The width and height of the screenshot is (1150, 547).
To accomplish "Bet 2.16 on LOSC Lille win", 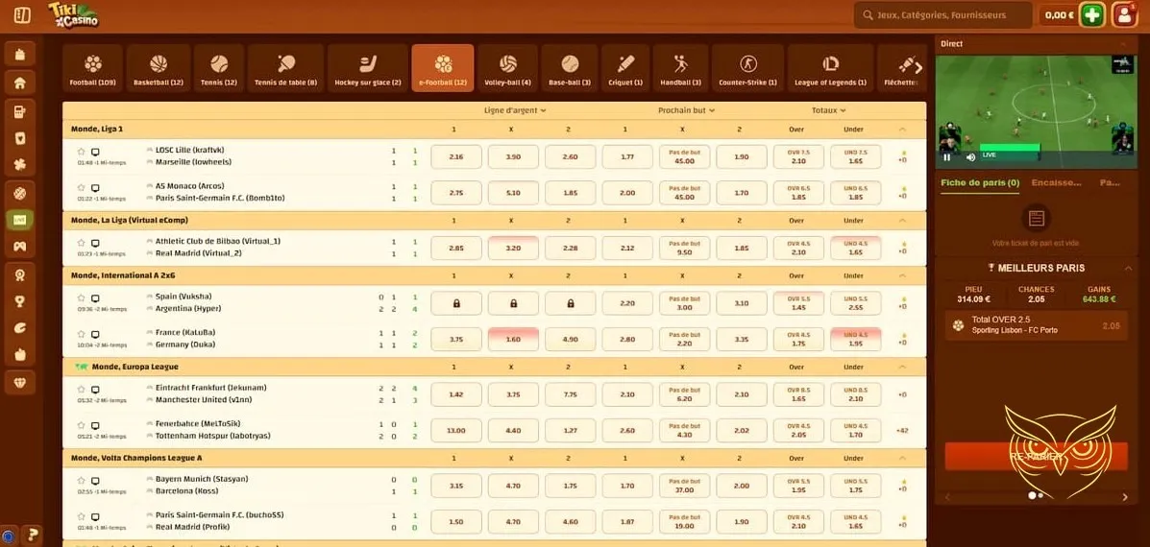I will (456, 156).
